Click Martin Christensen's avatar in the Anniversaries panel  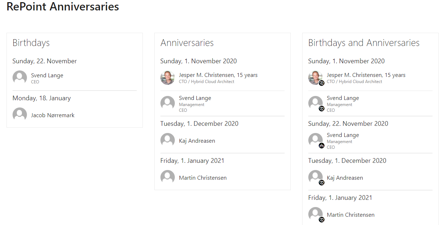click(x=168, y=177)
